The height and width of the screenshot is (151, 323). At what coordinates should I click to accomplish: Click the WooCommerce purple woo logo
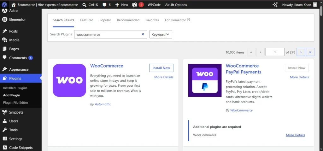(69, 80)
